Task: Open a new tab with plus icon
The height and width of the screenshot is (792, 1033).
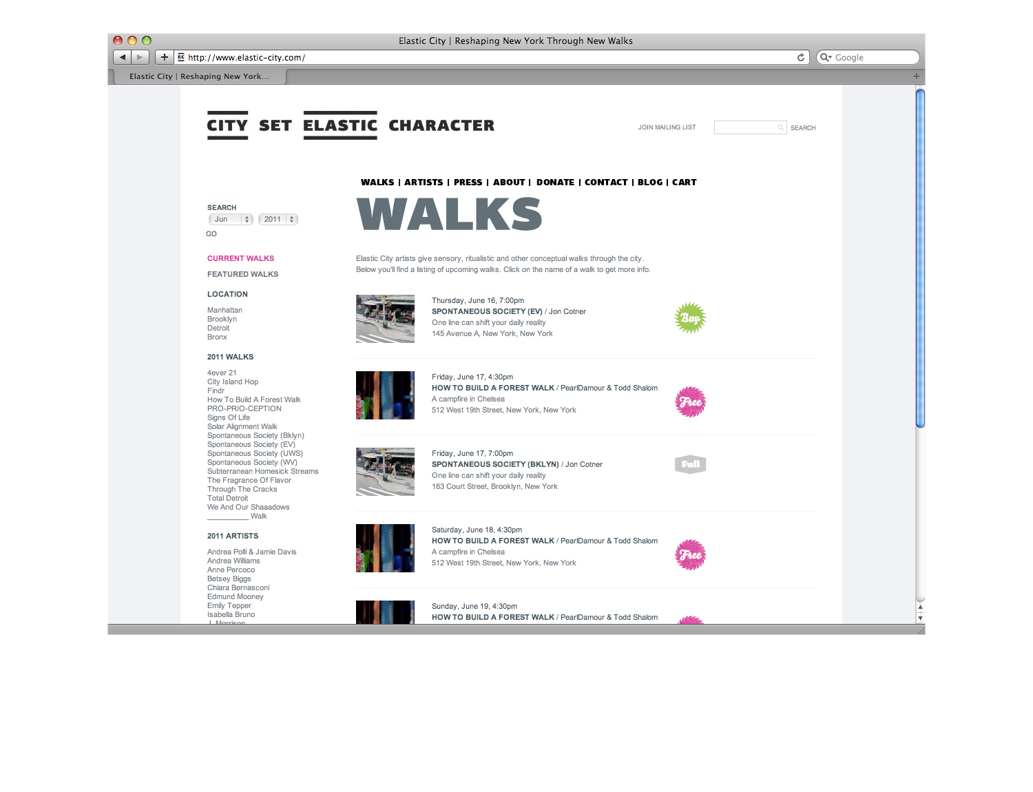Action: 917,76
